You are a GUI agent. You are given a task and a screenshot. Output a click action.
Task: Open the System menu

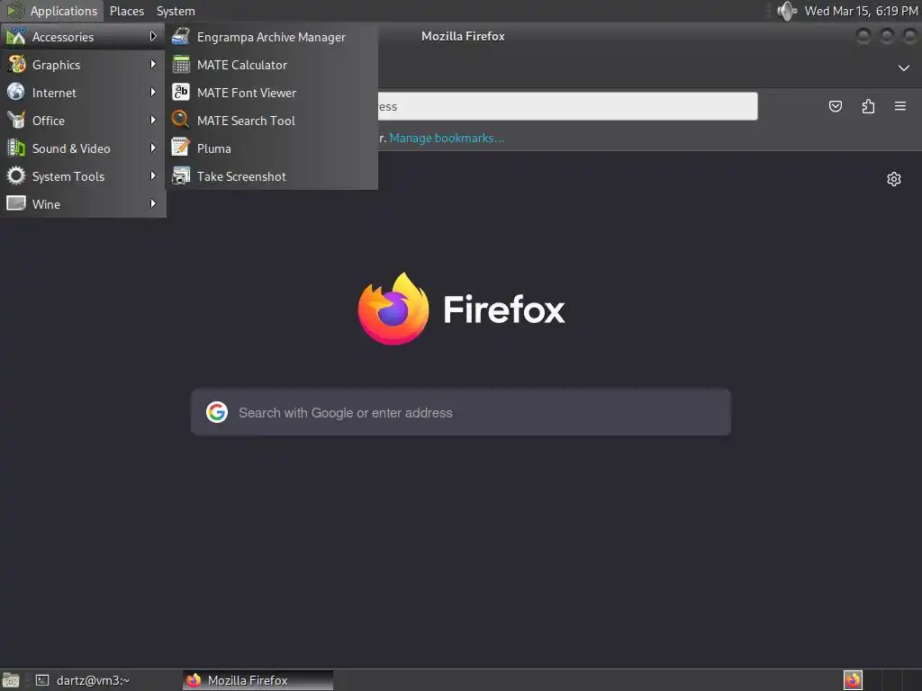(x=176, y=11)
